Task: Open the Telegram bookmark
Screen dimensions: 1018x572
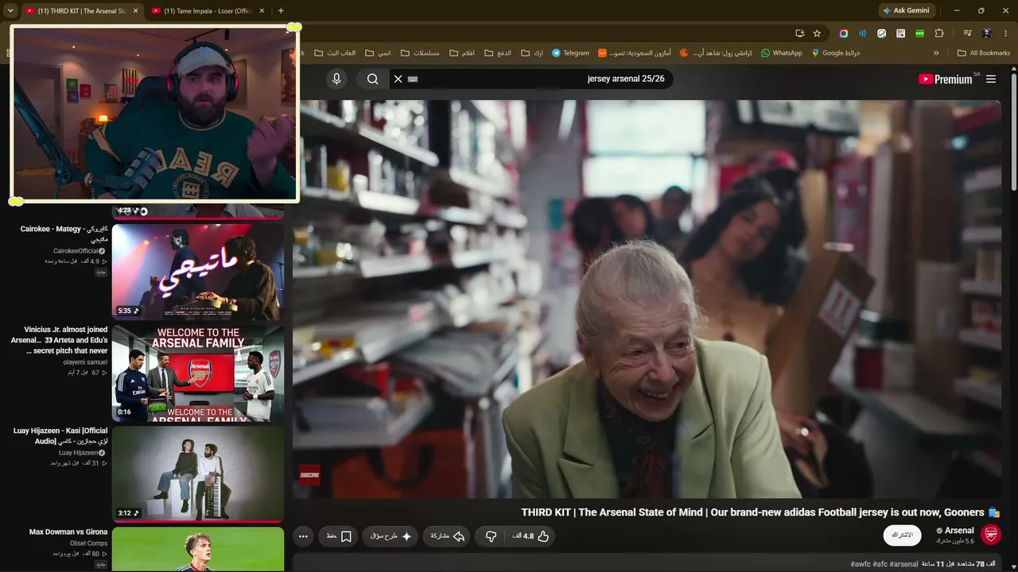Action: coord(570,53)
